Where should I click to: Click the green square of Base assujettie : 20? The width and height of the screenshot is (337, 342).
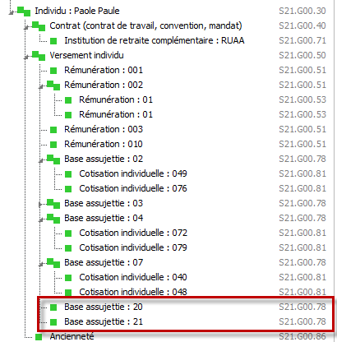click(x=53, y=307)
